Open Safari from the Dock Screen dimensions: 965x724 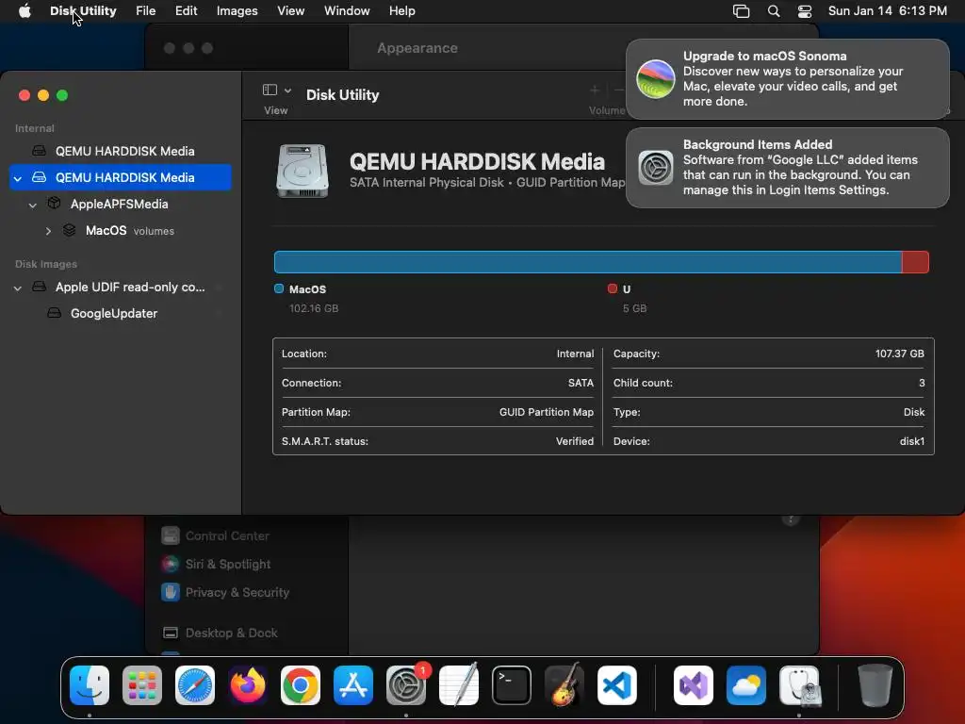pyautogui.click(x=195, y=685)
